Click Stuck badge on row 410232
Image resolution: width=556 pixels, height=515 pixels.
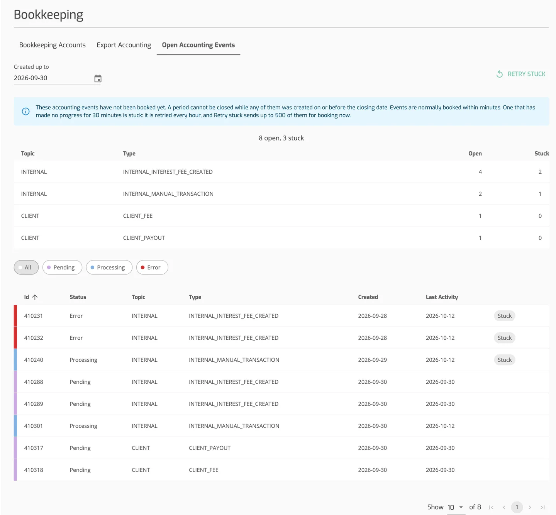(505, 338)
